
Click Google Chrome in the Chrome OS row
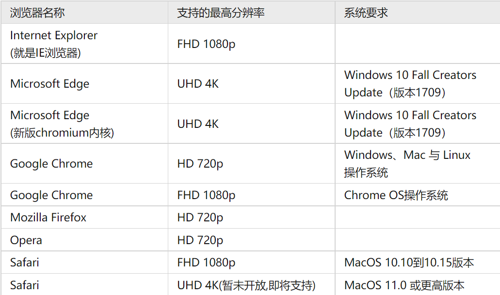pyautogui.click(x=51, y=195)
